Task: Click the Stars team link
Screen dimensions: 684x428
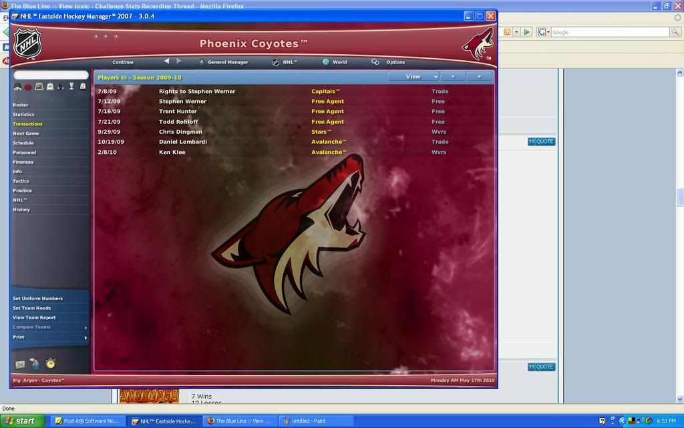Action: pyautogui.click(x=321, y=132)
